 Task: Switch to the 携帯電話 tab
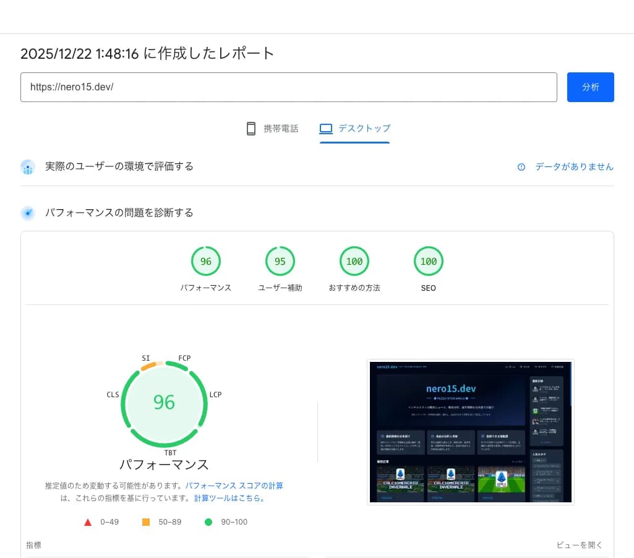pyautogui.click(x=272, y=128)
